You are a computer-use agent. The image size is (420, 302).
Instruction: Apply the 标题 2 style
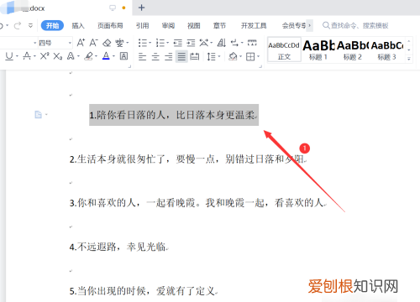tap(353, 49)
